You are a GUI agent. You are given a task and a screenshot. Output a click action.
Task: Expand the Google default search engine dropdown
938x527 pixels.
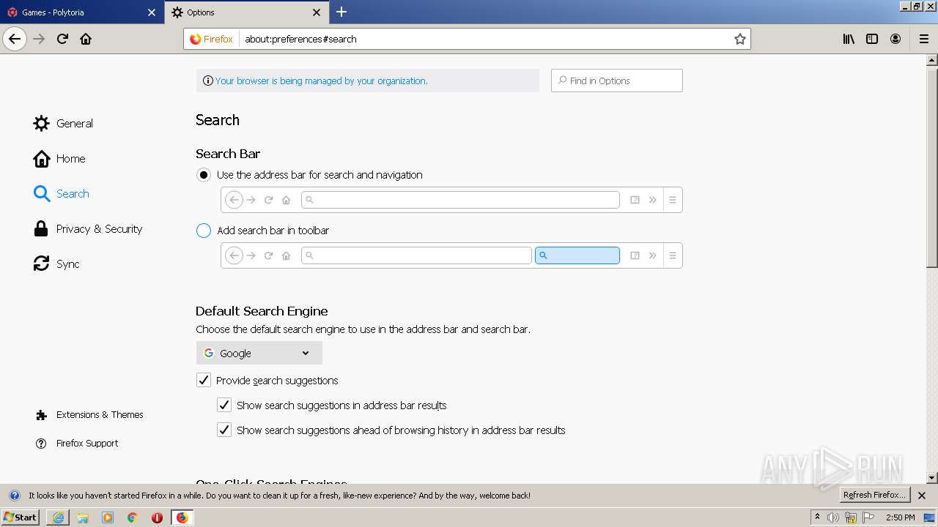coord(259,353)
